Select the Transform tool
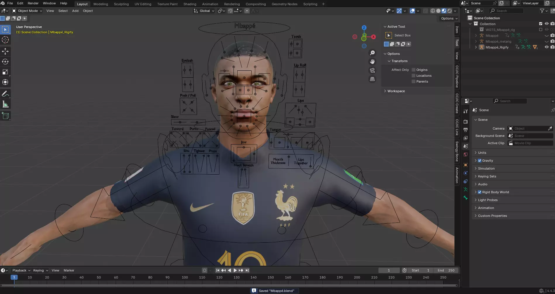Screen dimensions: 555x294 coord(5,82)
